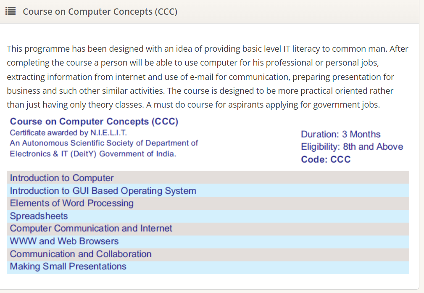
Task: Choose 'Communication and Collaboration' topic row
Action: (x=81, y=254)
